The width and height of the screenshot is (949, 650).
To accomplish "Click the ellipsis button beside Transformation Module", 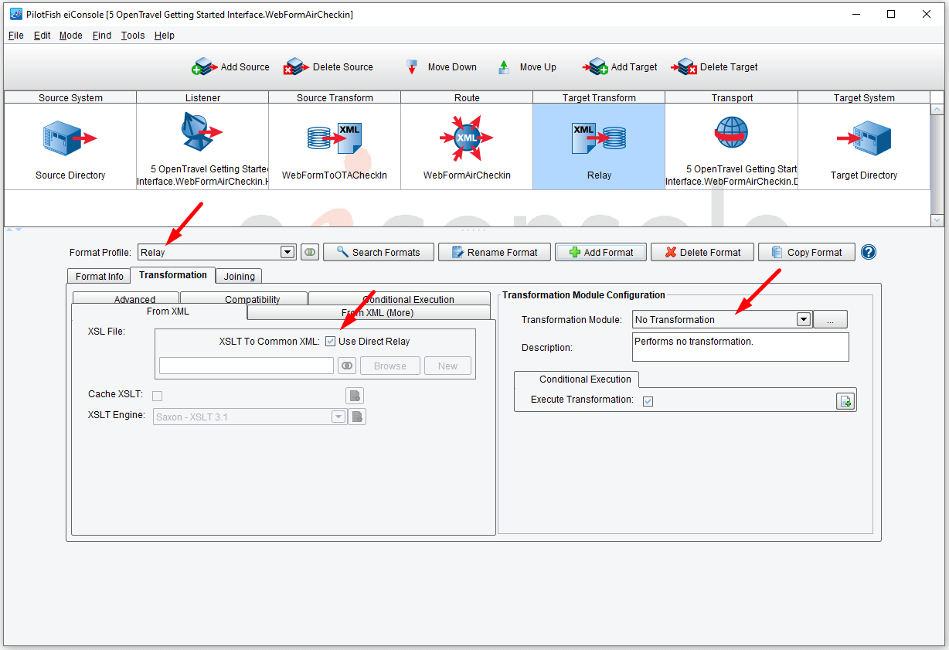I will (832, 319).
